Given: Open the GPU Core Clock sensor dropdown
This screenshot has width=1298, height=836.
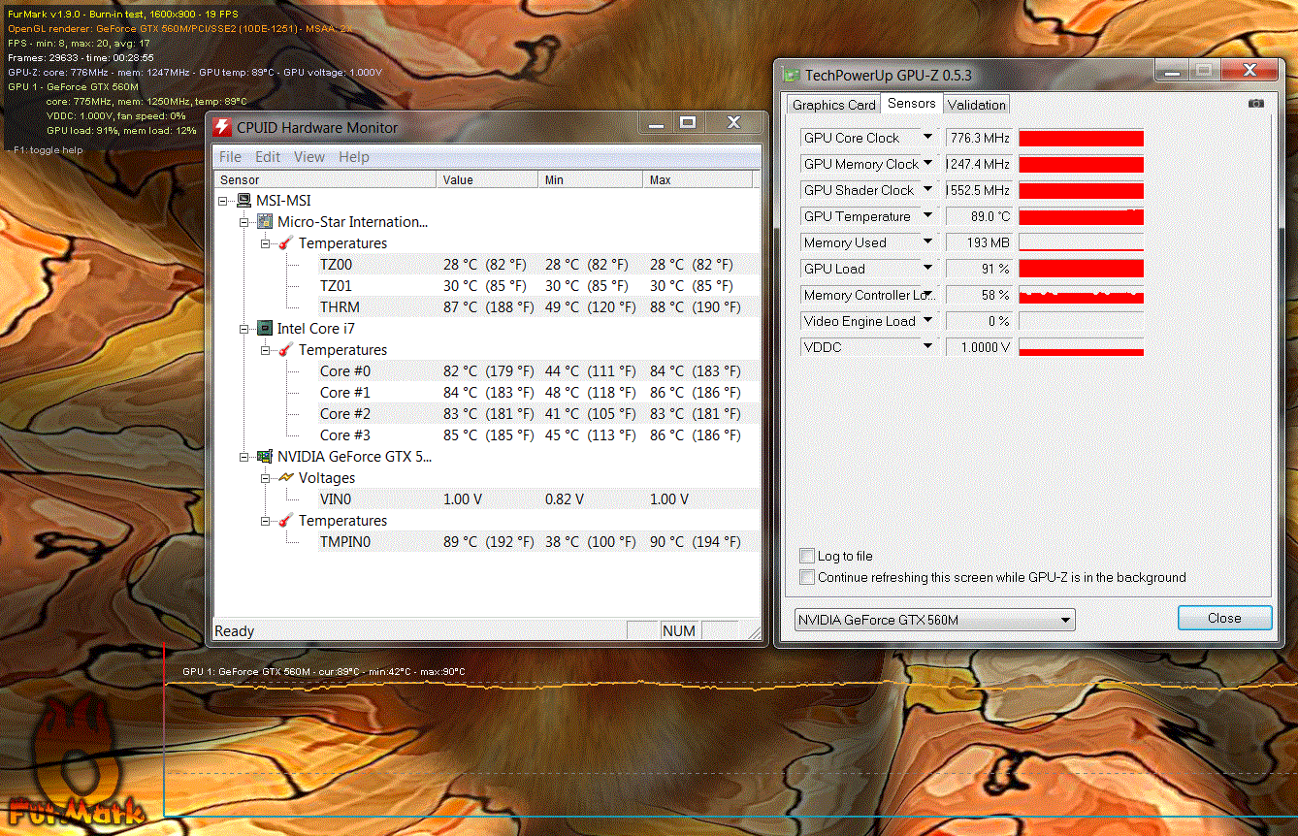Looking at the screenshot, I should tap(927, 138).
